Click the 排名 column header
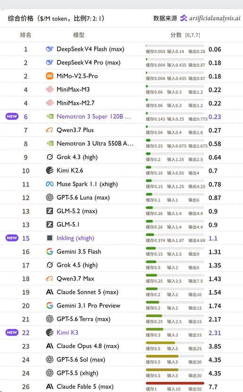 point(25,35)
